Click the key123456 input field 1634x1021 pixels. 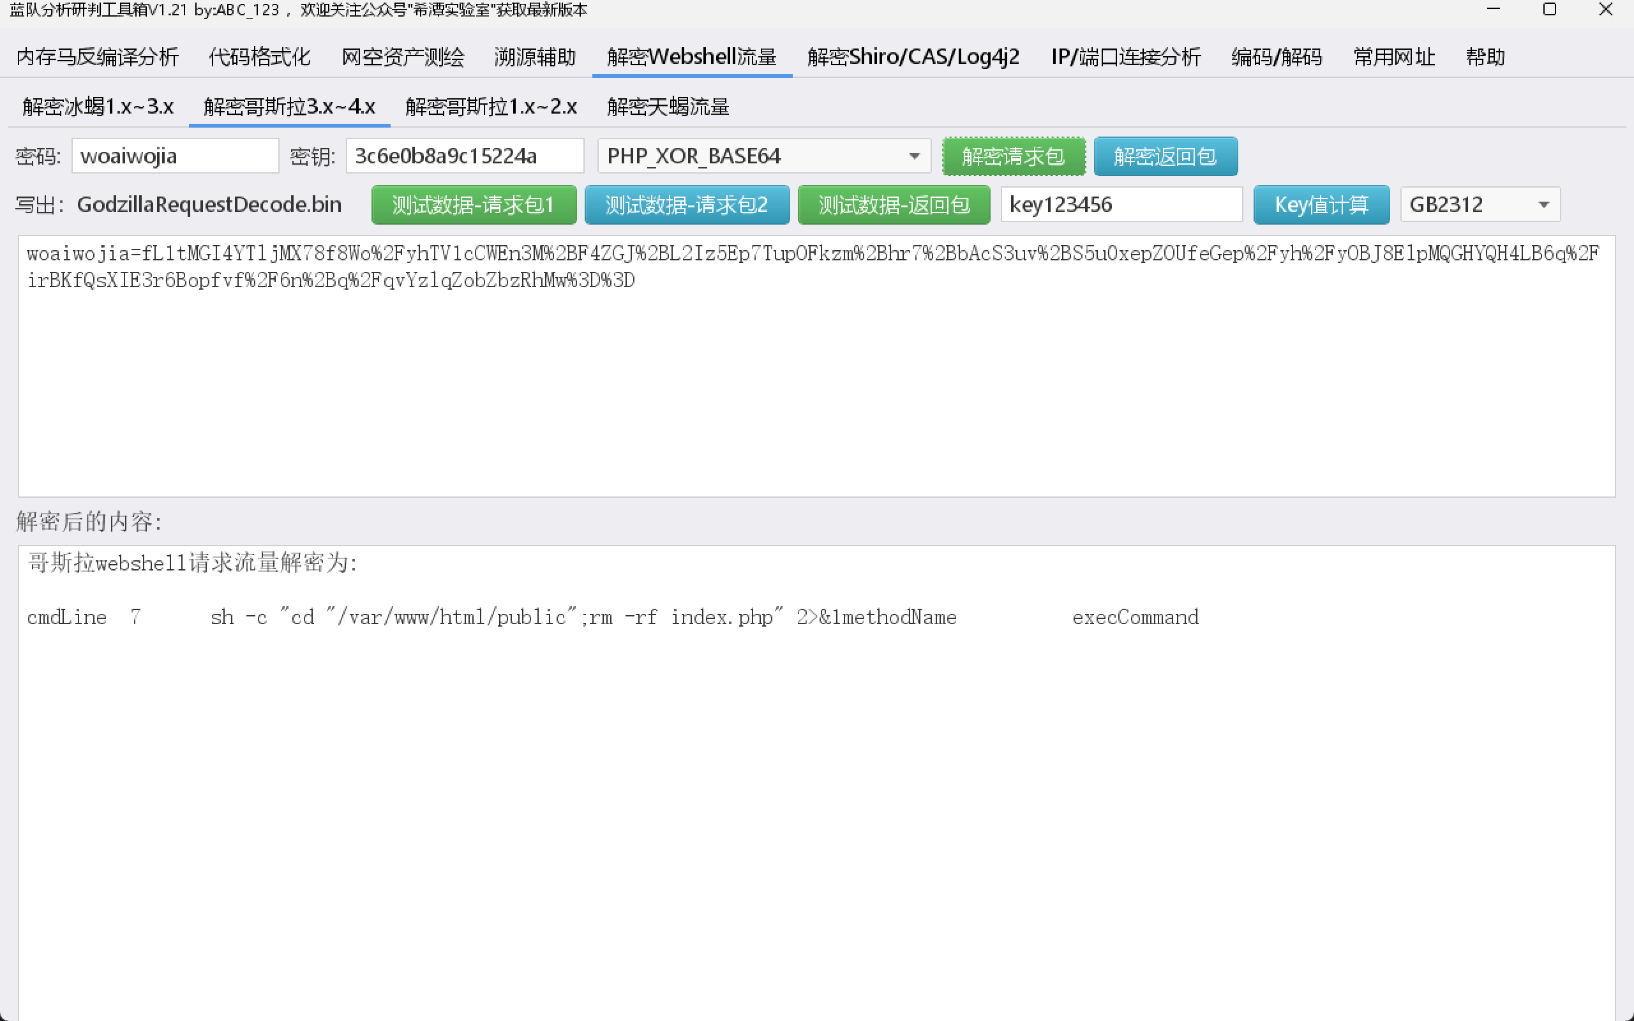point(1121,205)
